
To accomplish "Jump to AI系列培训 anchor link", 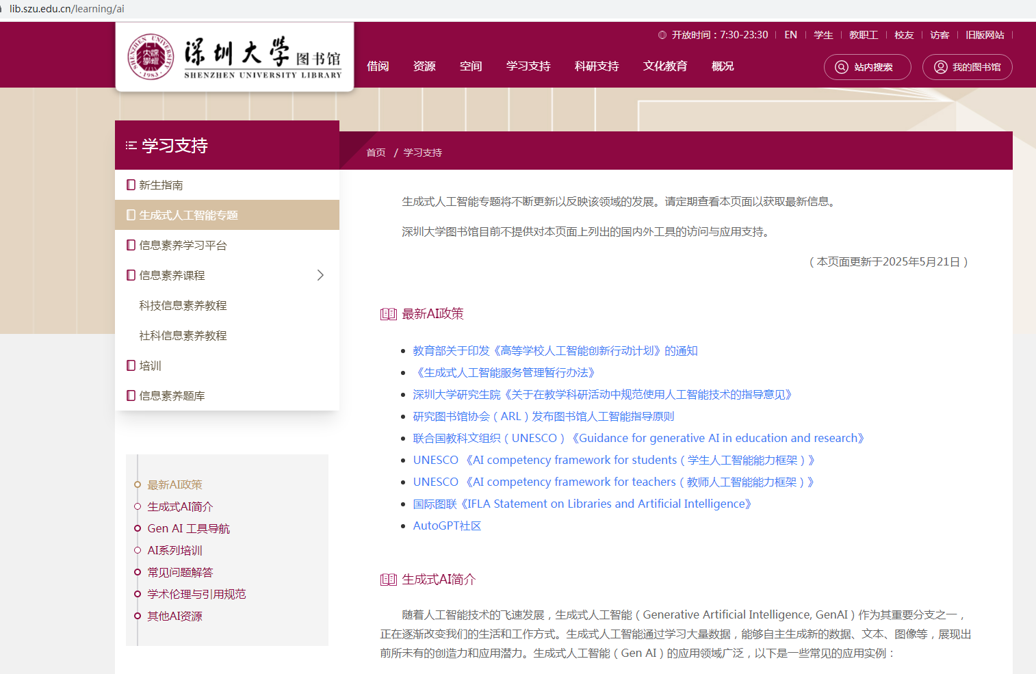I will pyautogui.click(x=174, y=550).
